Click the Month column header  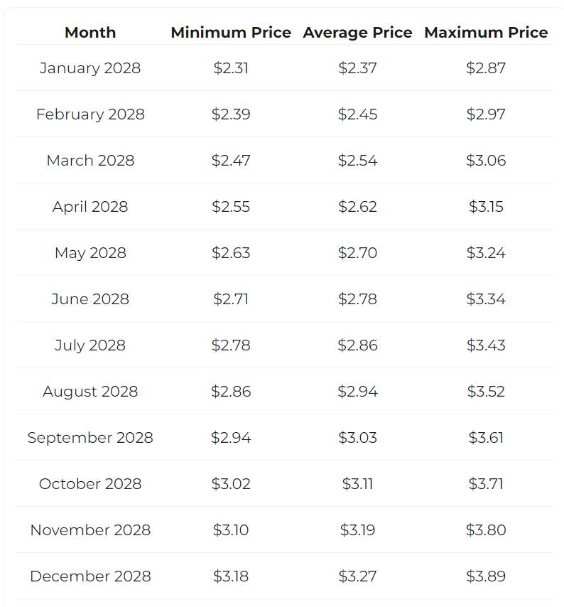tap(90, 33)
